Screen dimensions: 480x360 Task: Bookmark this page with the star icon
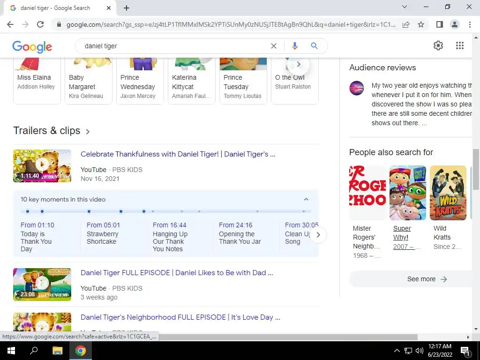click(421, 24)
